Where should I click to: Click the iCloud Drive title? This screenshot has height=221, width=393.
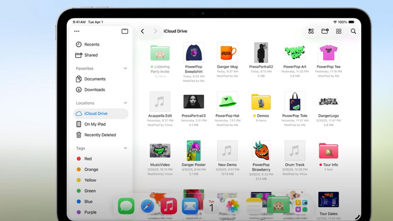click(x=175, y=31)
